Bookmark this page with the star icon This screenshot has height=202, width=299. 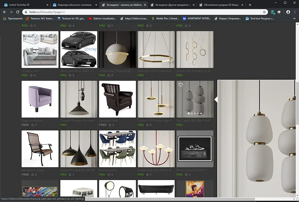[x=264, y=12]
